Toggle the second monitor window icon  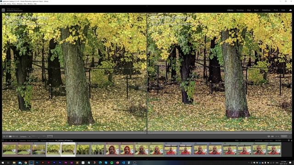click(x=6, y=140)
